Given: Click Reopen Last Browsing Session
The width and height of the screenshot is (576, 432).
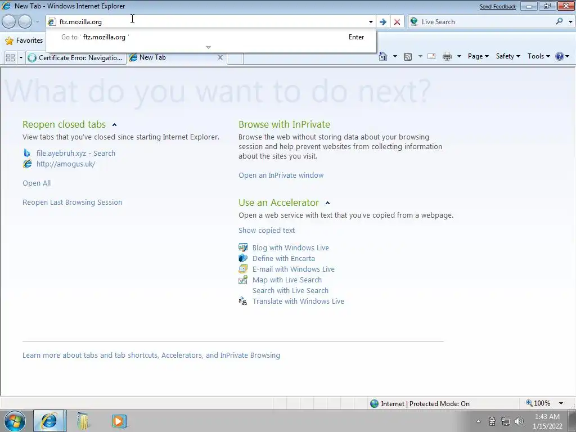Looking at the screenshot, I should [72, 202].
